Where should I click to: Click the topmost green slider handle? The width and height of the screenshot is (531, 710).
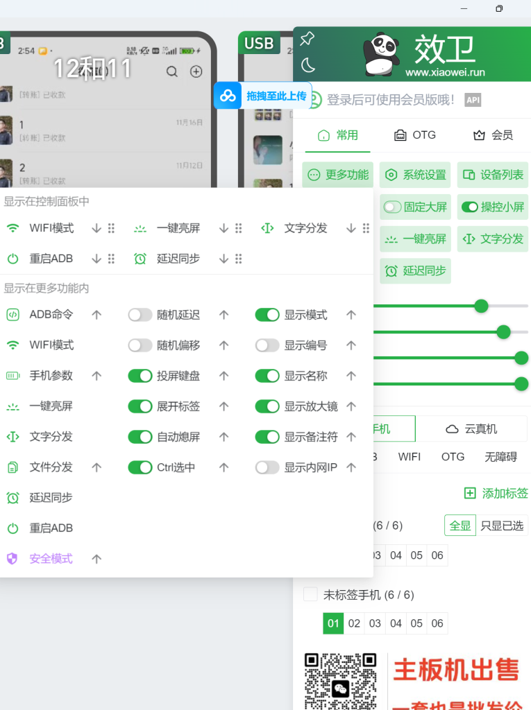click(481, 306)
